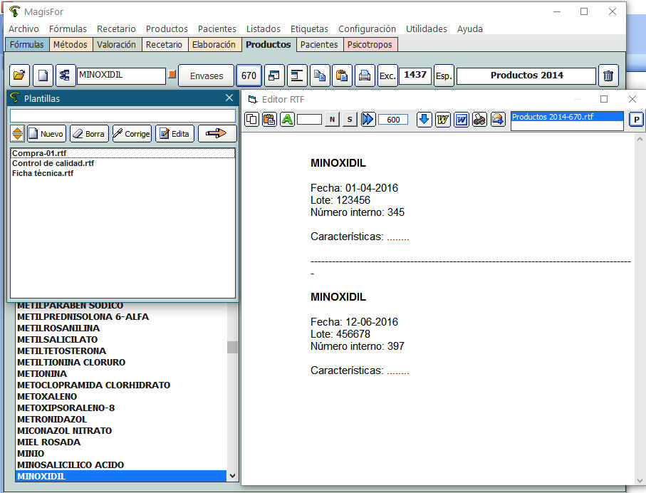Click the open folder icon in main toolbar
Viewport: 646px width, 493px height.
[x=19, y=76]
